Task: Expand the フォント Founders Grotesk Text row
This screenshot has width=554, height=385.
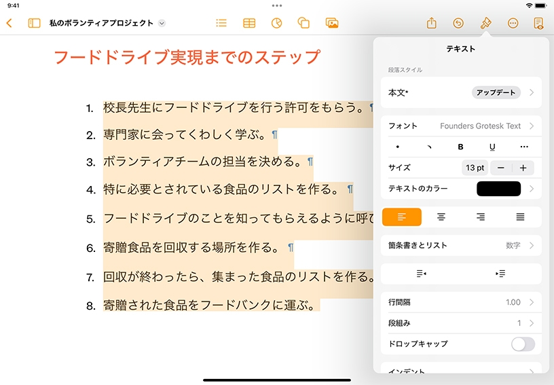Action: [462, 126]
